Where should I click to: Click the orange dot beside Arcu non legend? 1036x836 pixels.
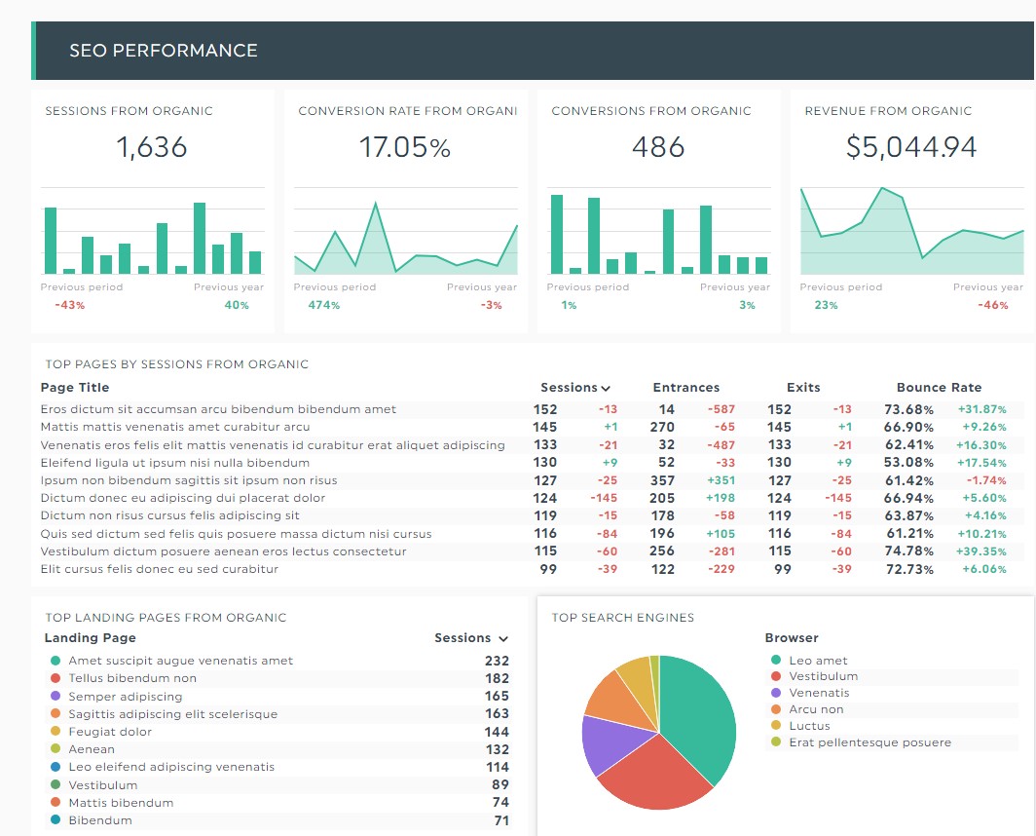776,709
